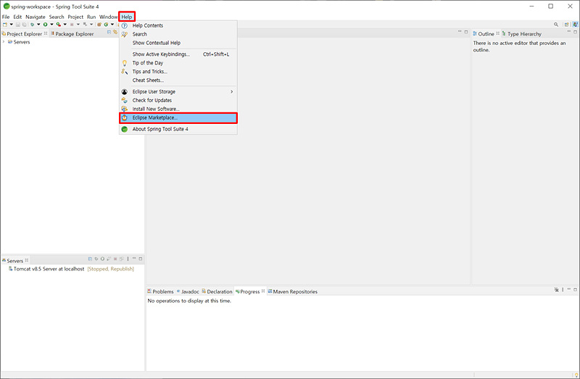Screen dimensions: 580x379
Task: Open the Search menu in menu bar
Action: click(57, 17)
